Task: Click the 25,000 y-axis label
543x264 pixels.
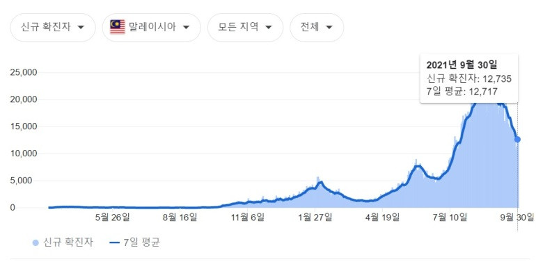Action: point(25,72)
